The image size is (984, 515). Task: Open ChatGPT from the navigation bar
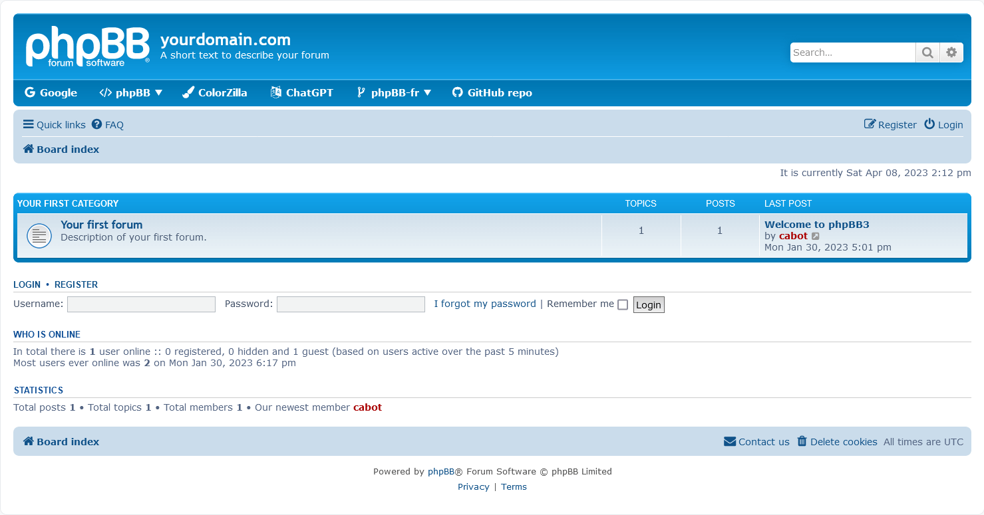click(x=301, y=92)
